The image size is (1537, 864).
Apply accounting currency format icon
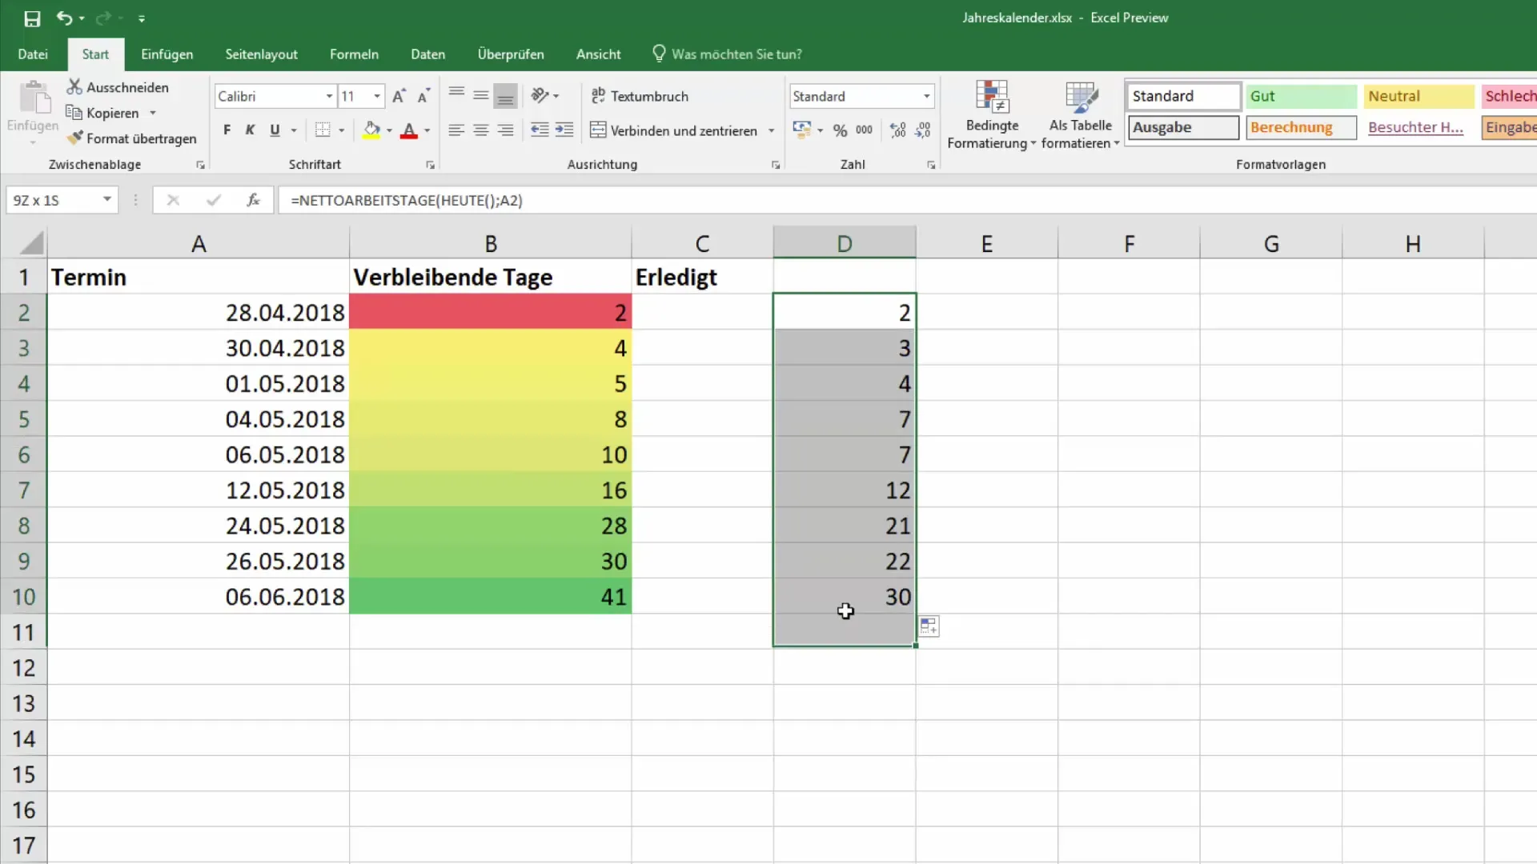[801, 130]
